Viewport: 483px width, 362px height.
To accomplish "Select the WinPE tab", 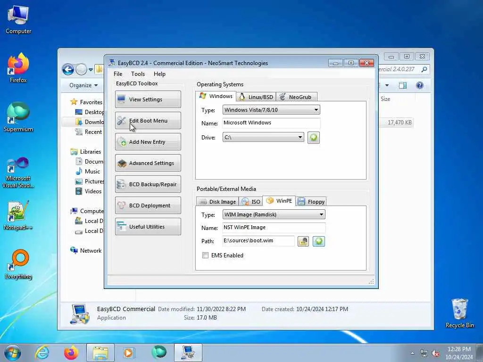I will 279,201.
